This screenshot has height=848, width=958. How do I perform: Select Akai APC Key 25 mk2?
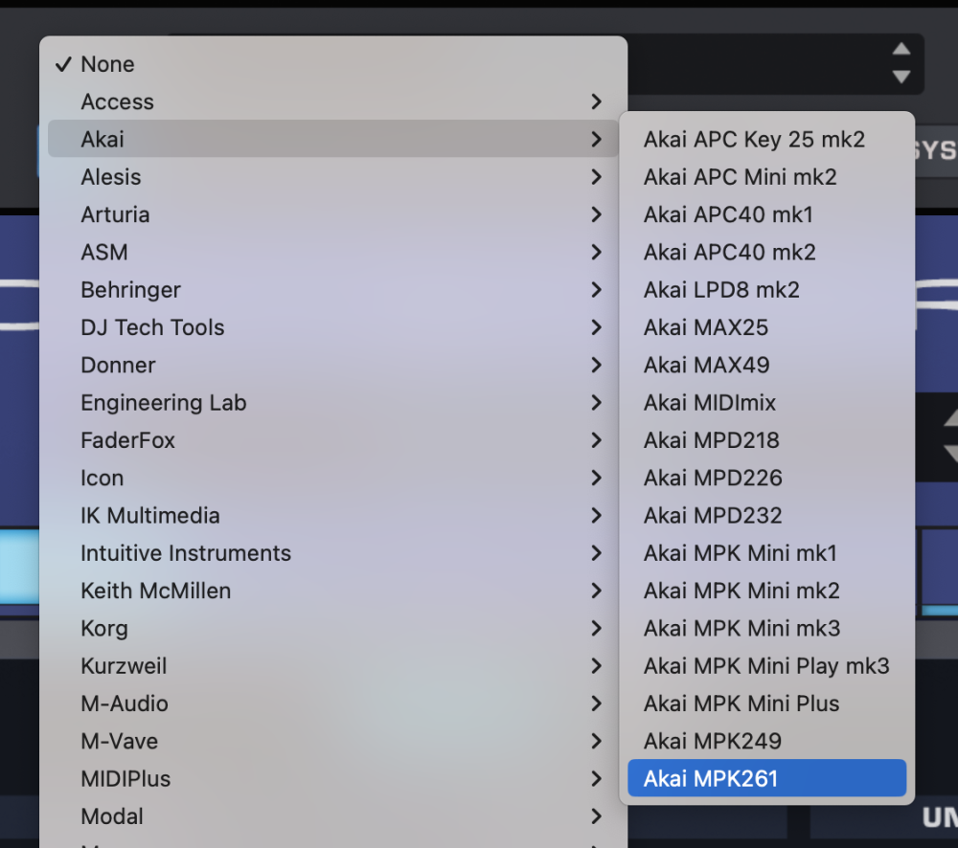pyautogui.click(x=754, y=140)
